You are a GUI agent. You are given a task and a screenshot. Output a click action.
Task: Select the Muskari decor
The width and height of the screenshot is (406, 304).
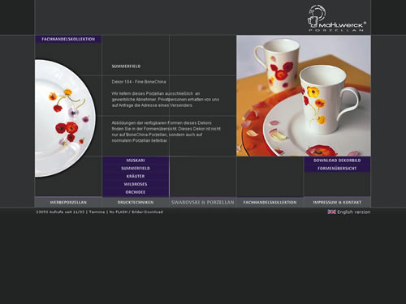(x=136, y=161)
